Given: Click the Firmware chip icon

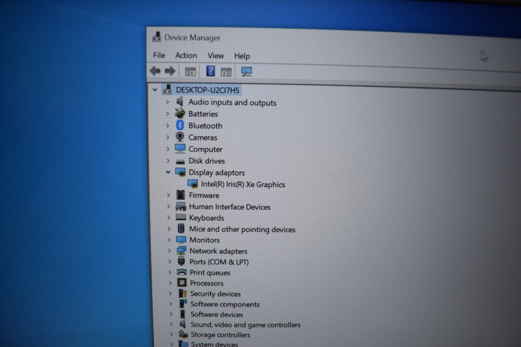Looking at the screenshot, I should pyautogui.click(x=181, y=195).
